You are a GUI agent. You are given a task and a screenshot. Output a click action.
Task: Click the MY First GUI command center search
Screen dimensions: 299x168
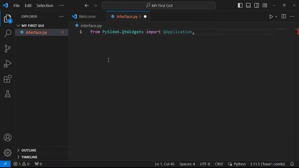coord(159,6)
